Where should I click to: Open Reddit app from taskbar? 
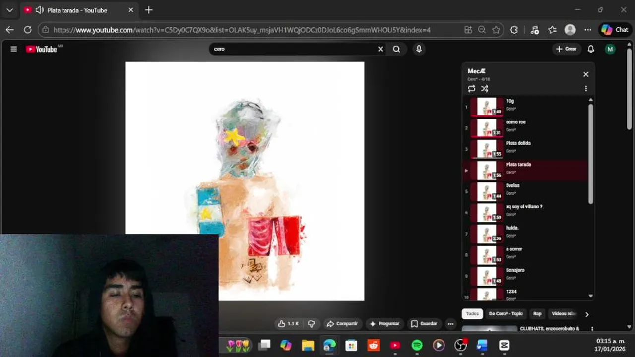point(374,345)
